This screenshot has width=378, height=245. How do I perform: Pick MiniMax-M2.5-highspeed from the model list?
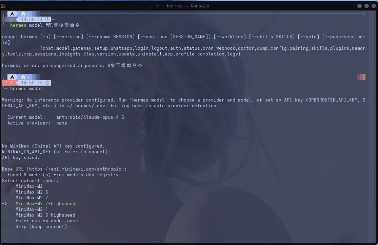point(45,215)
